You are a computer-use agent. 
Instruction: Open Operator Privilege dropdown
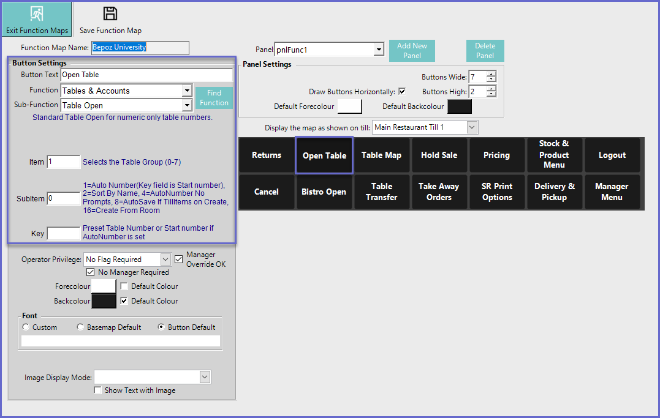[166, 259]
